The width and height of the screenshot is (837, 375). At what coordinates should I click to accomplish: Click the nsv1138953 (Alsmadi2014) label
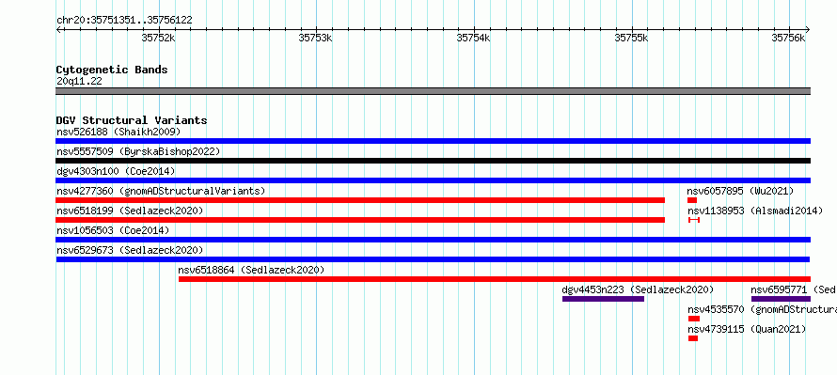click(x=755, y=211)
